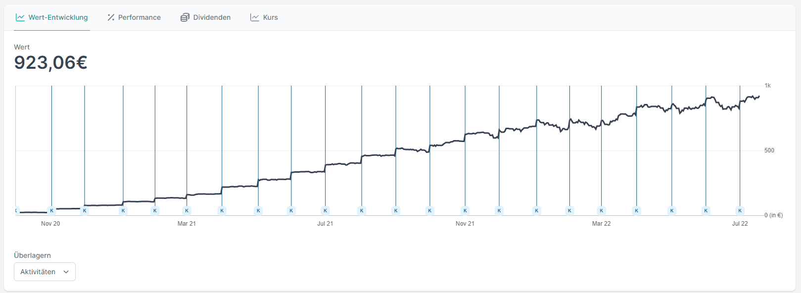Switch to the Performance tab
This screenshot has height=293, width=801.
pyautogui.click(x=139, y=17)
